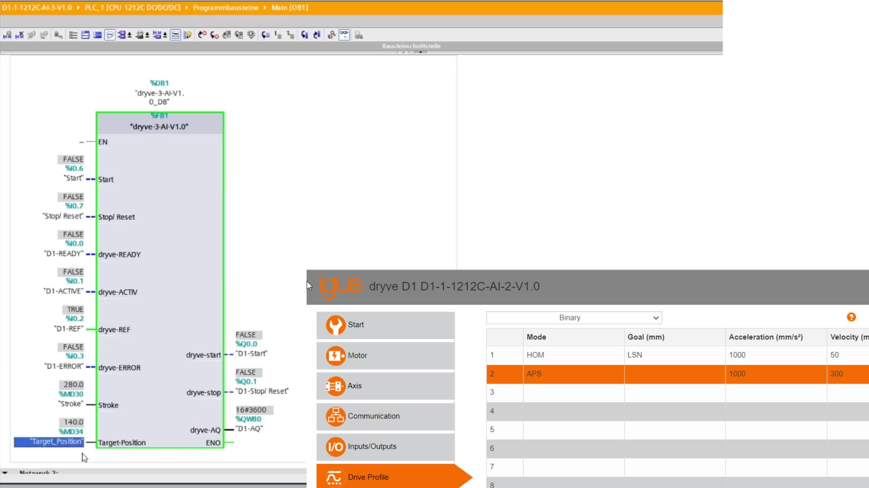Click the "D1-Start" output tag
Image resolution: width=869 pixels, height=488 pixels.
252,353
